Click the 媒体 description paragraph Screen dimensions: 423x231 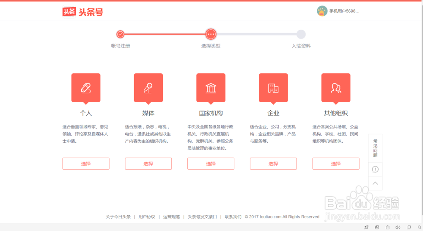[148, 134]
